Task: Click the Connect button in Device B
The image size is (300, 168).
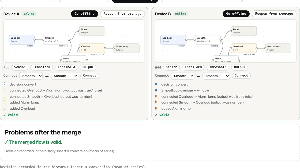Action: click(x=241, y=76)
